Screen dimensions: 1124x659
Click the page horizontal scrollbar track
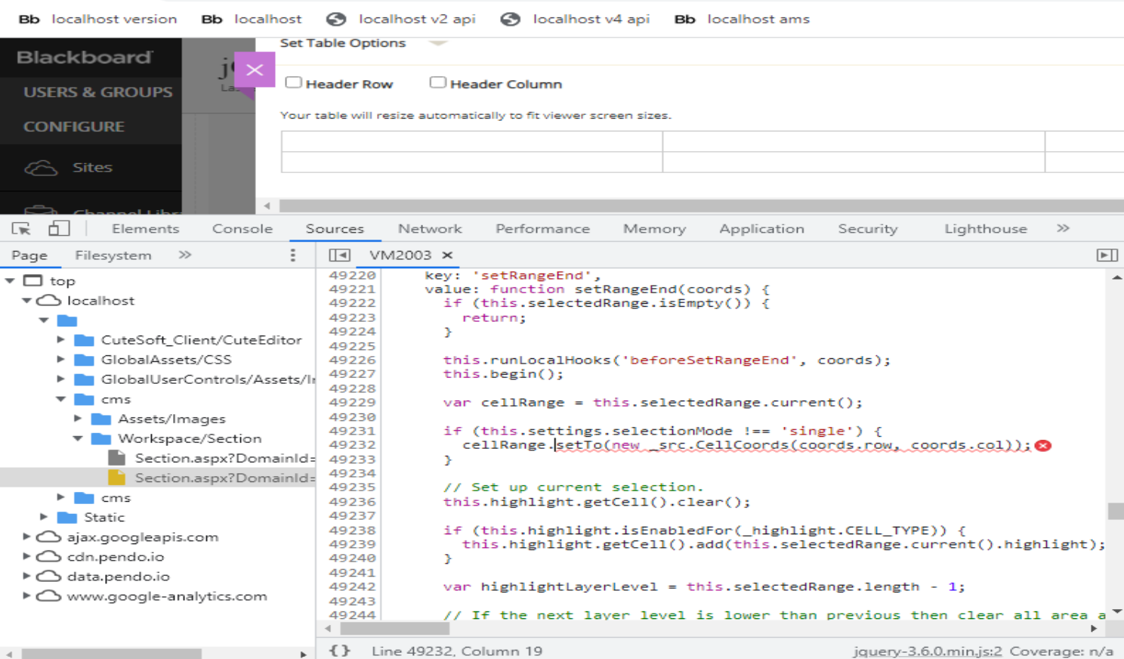click(701, 206)
